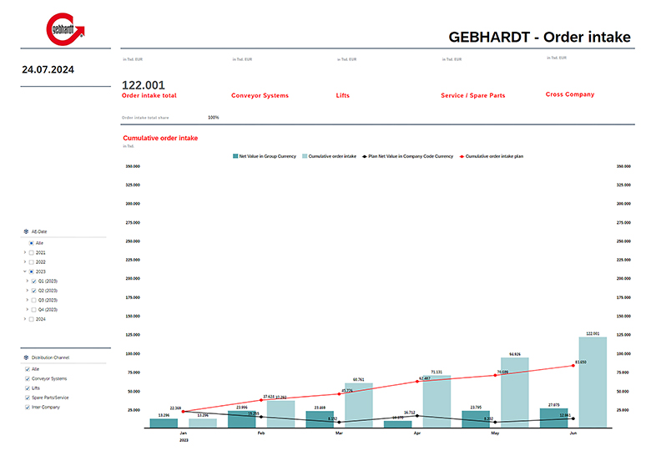
Task: Select the Jun cumulative bar 122.001
Action: [593, 383]
